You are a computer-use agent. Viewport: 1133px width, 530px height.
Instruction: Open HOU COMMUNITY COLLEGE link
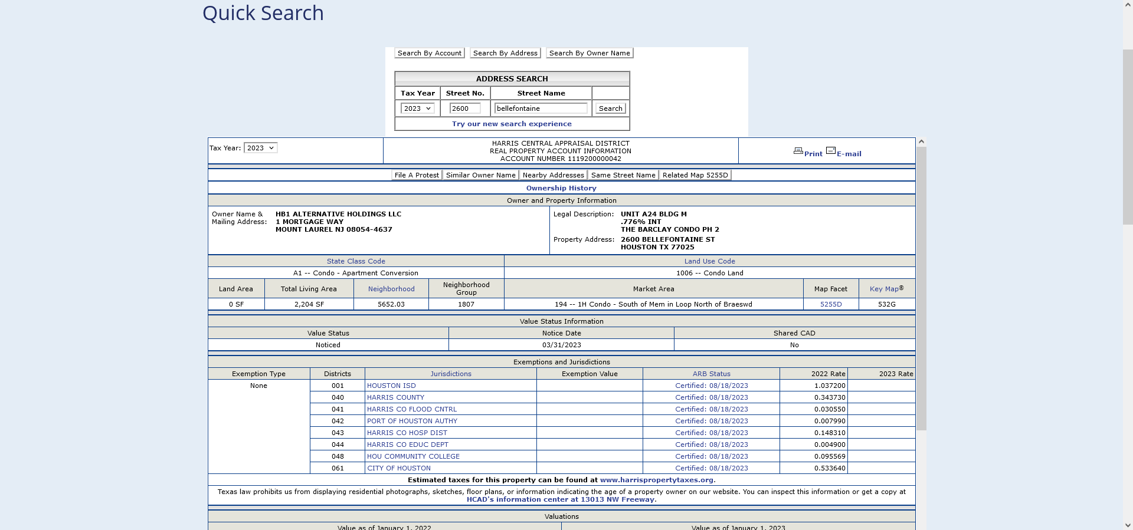coord(413,456)
